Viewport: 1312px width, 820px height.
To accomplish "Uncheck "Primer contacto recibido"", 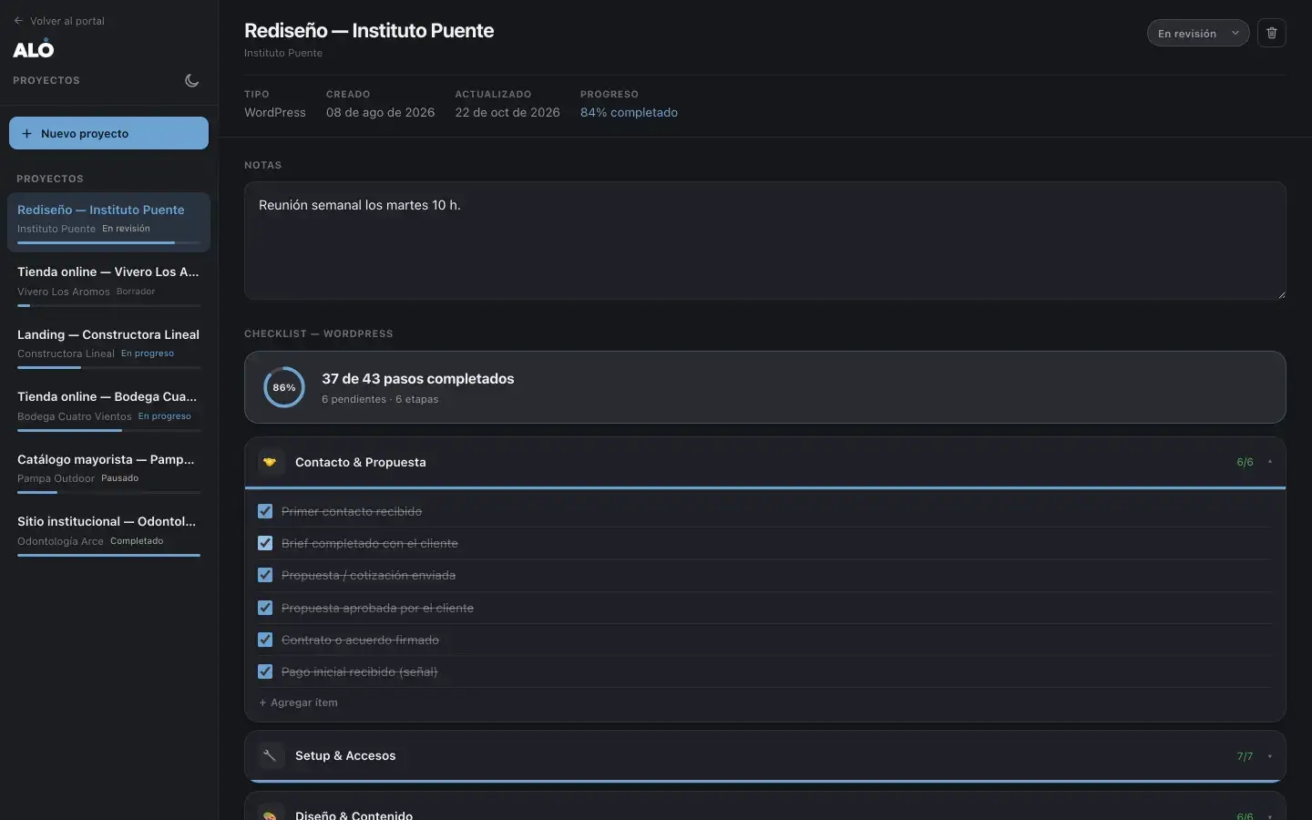I will [x=265, y=511].
